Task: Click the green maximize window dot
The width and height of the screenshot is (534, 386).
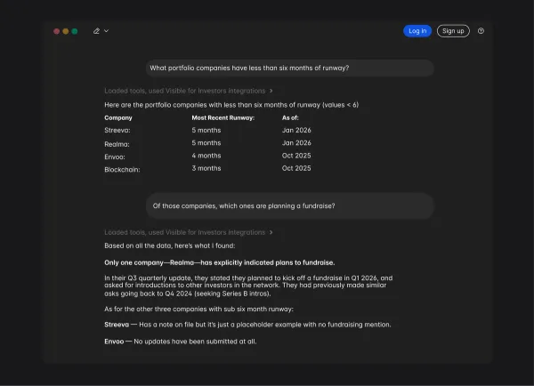Action: tap(75, 31)
